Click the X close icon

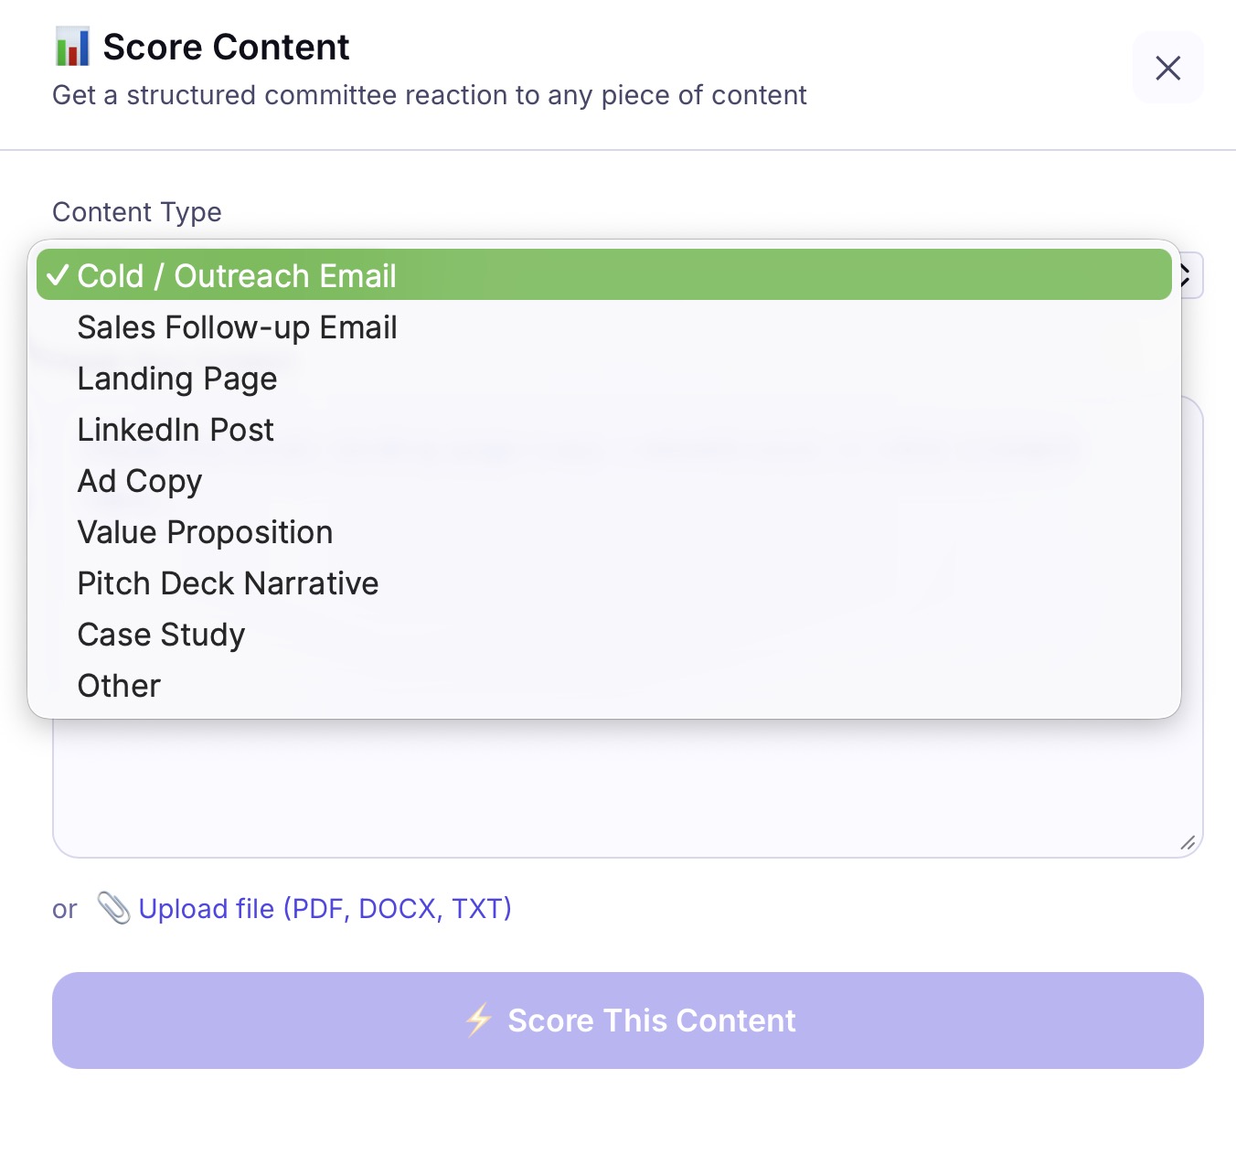click(x=1168, y=68)
